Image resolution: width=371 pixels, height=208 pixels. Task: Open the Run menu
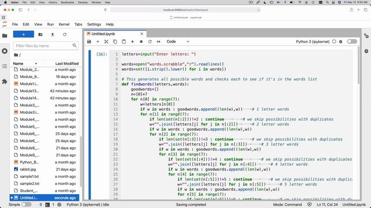pyautogui.click(x=50, y=24)
